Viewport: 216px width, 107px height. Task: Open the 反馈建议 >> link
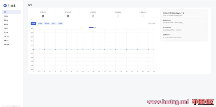pos(167,35)
